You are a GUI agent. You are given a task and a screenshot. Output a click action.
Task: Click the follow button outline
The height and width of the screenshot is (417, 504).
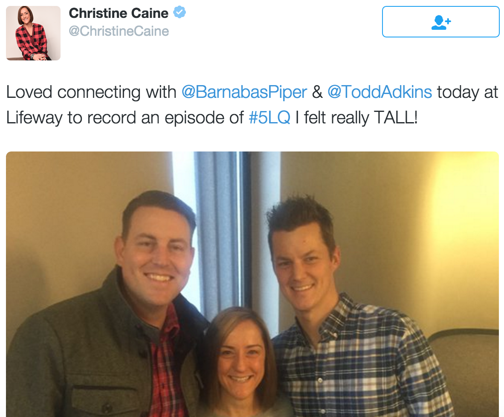pos(440,22)
